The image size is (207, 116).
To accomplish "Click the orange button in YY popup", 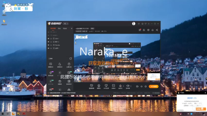I will [201, 109].
